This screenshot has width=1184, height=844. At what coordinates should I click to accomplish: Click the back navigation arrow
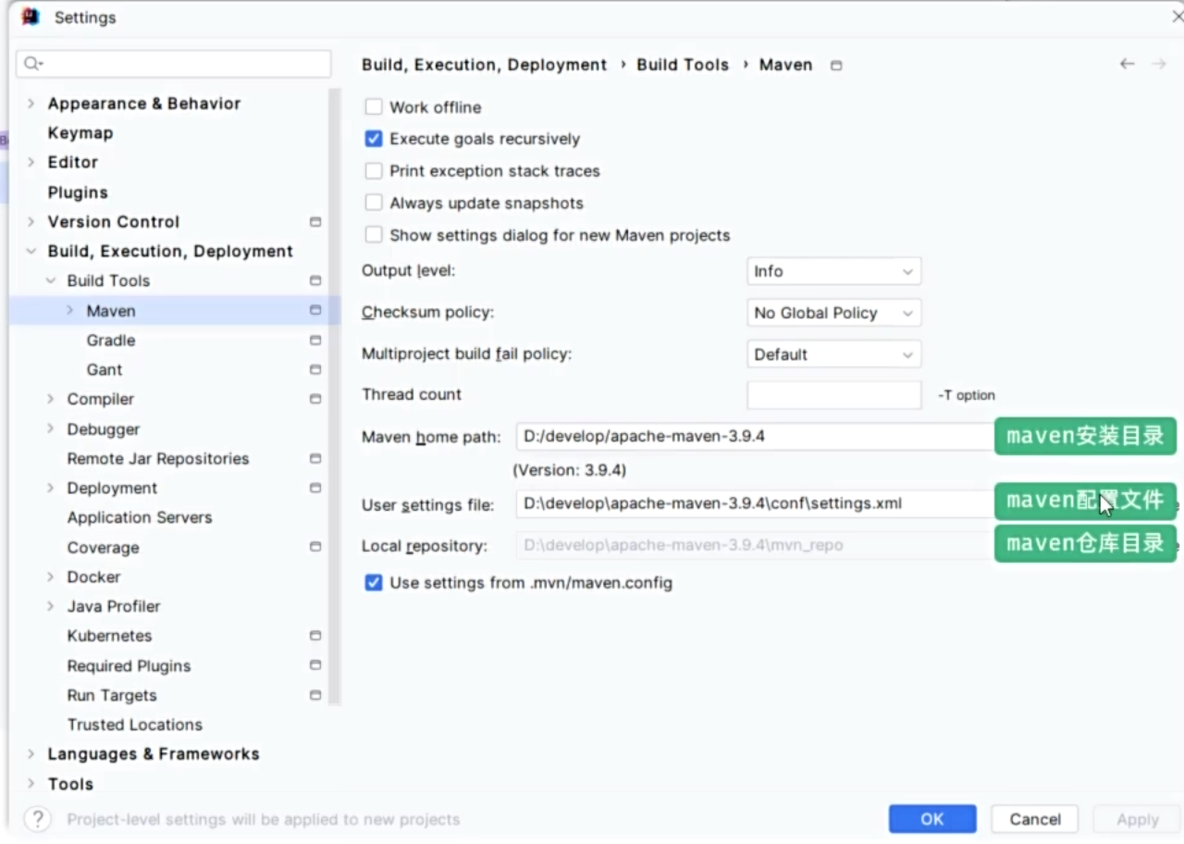(x=1127, y=64)
